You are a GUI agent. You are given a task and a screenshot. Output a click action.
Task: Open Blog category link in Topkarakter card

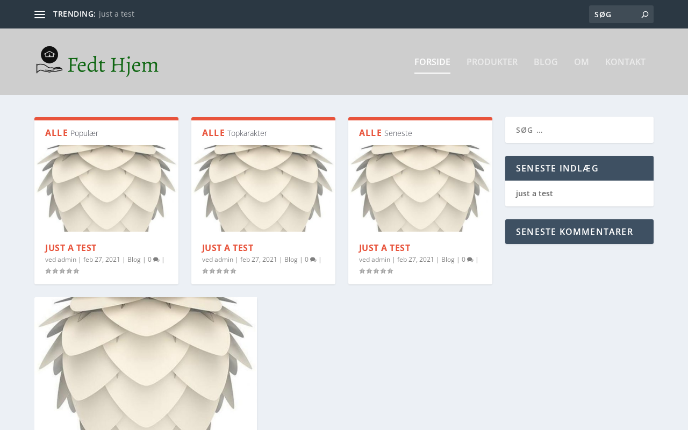[x=291, y=260]
